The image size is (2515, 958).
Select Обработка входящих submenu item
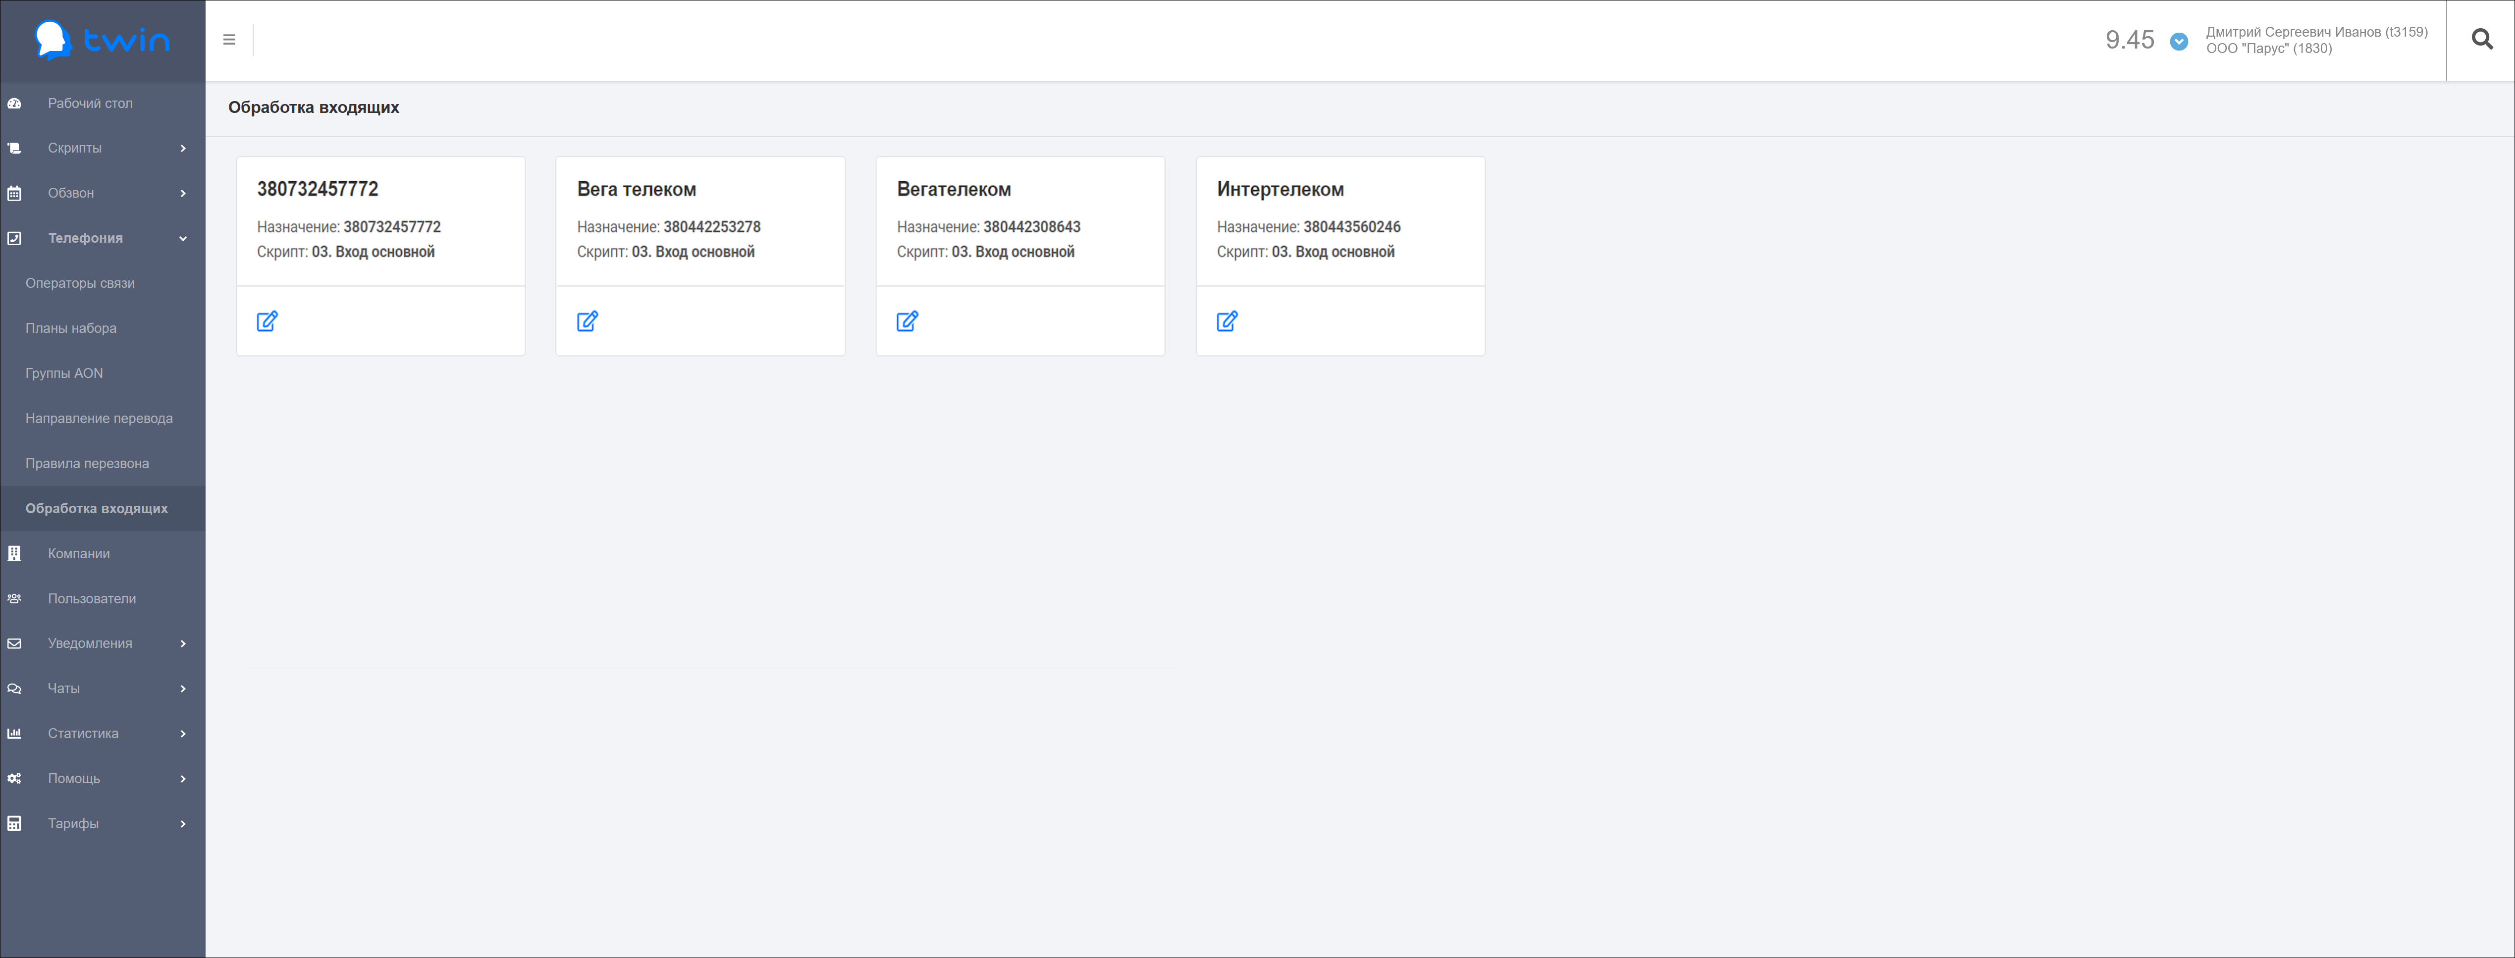(97, 509)
